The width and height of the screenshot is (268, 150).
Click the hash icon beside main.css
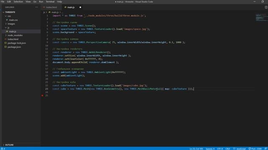7,20
